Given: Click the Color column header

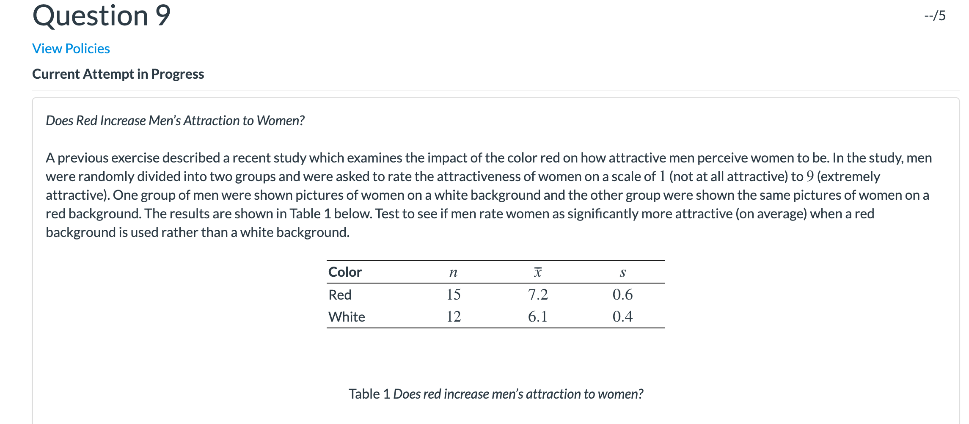Looking at the screenshot, I should click(x=345, y=272).
